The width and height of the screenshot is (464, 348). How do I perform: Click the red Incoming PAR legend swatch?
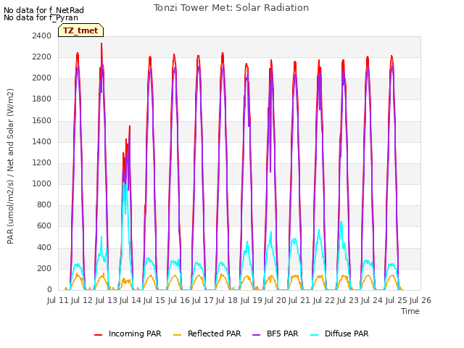click(x=99, y=335)
